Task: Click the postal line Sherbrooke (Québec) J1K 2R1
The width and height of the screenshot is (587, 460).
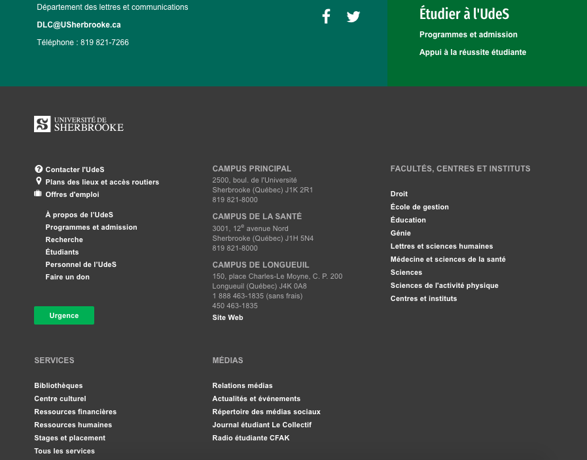Action: click(262, 190)
